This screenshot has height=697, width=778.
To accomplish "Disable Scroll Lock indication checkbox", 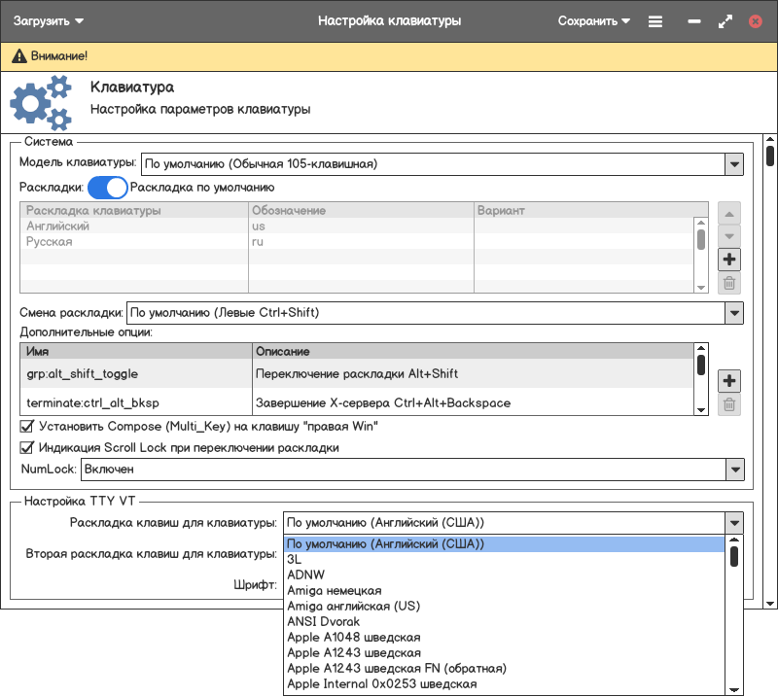I will (27, 448).
